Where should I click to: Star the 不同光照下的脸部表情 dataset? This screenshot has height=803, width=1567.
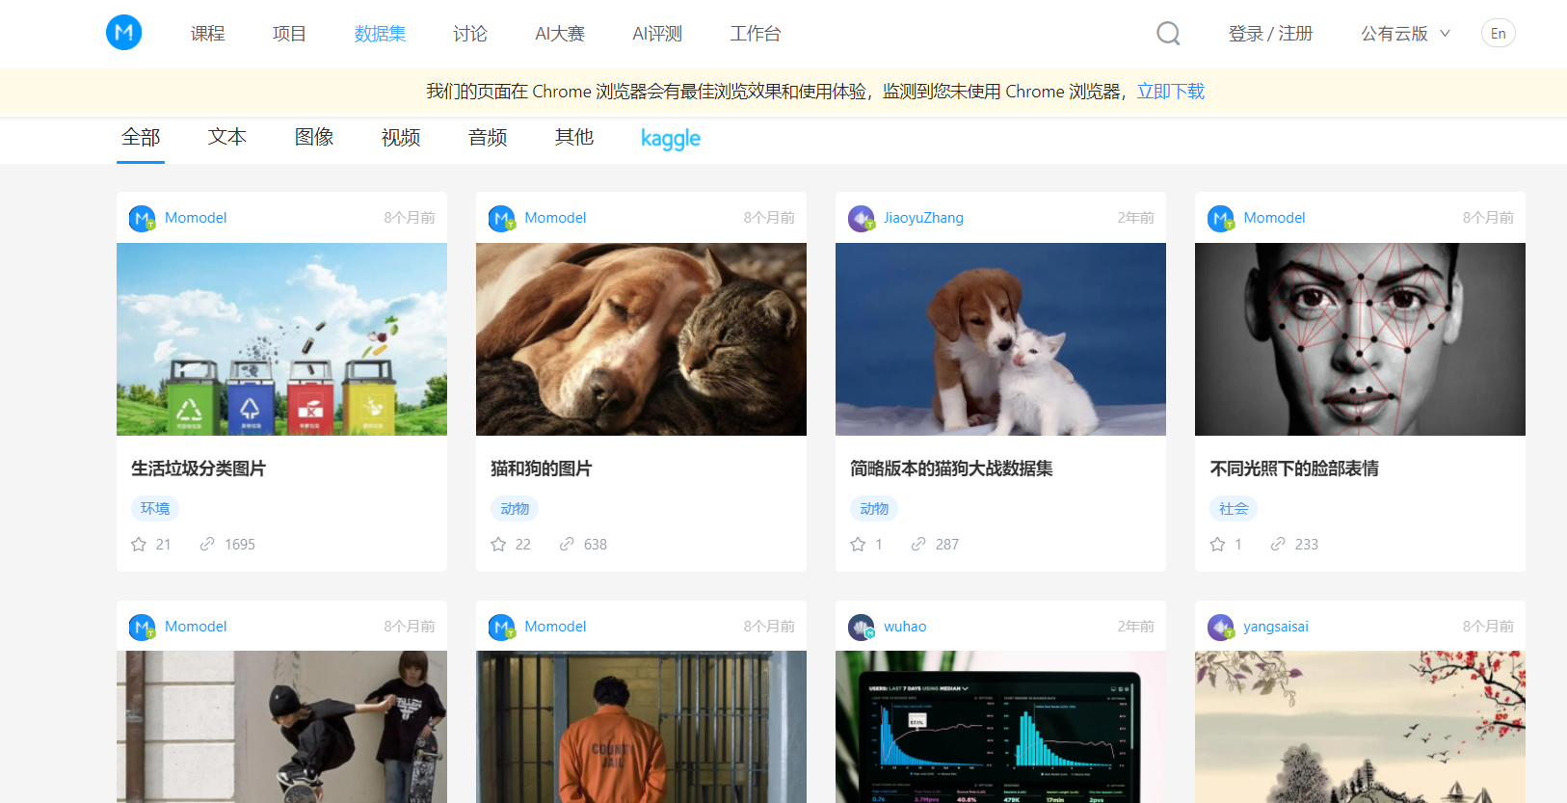(x=1217, y=545)
